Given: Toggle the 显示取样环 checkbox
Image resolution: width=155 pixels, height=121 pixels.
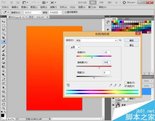Looking at the screenshot, I should tap(66, 12).
